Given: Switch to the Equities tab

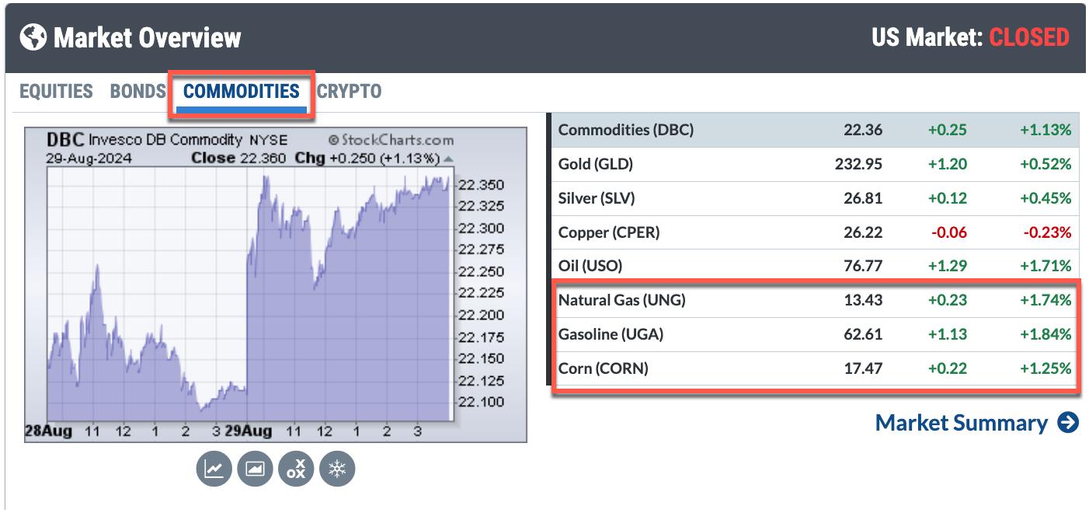Looking at the screenshot, I should [56, 92].
